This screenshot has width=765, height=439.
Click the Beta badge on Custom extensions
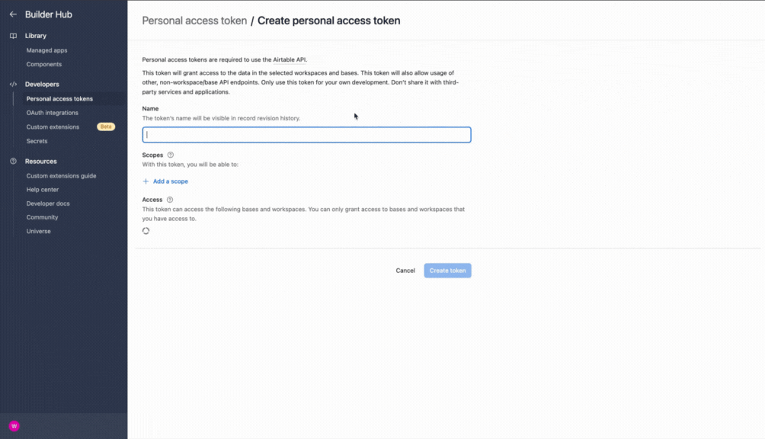click(106, 127)
